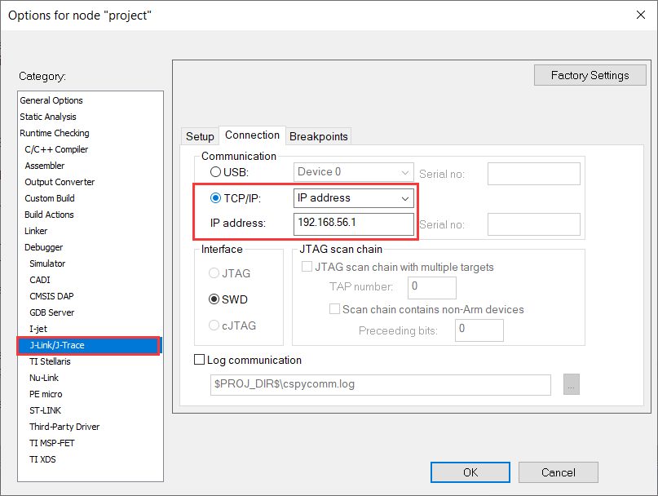
Task: Select TI XDS in category list
Action: (42, 459)
